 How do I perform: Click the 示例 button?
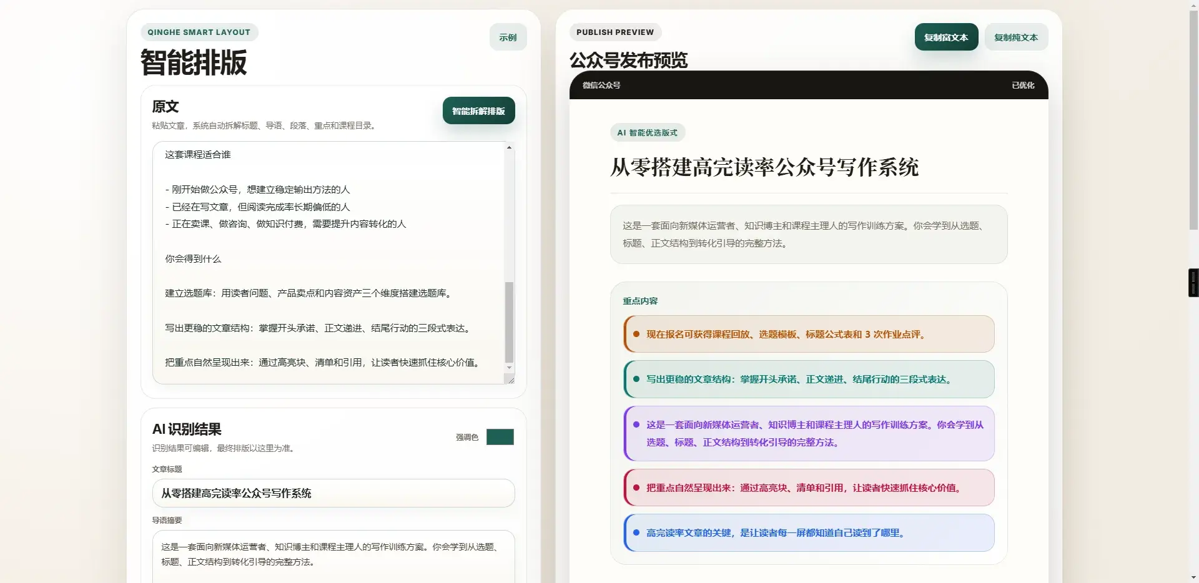pos(508,37)
